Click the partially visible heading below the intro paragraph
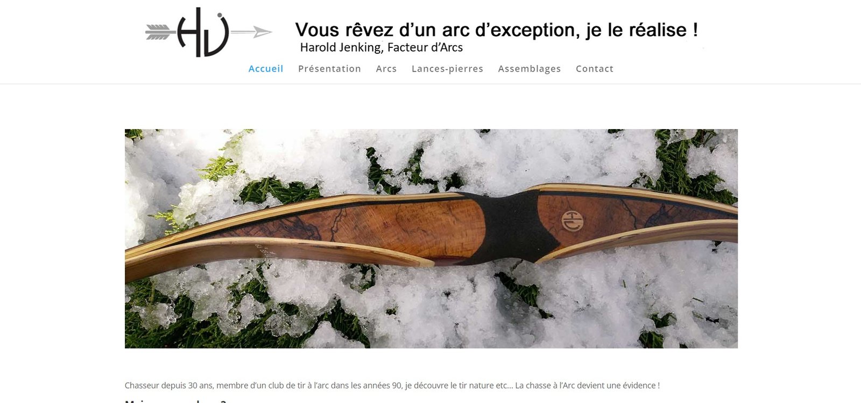The image size is (861, 403). (175, 401)
